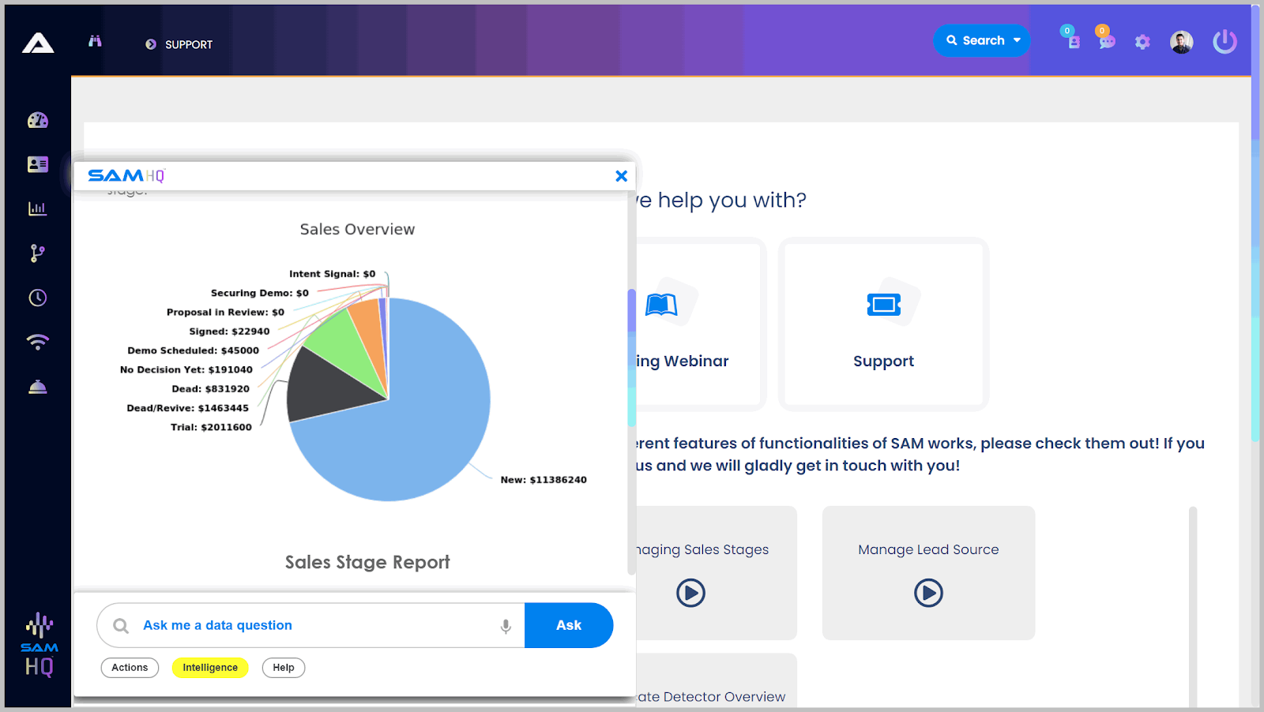
Task: Toggle the Actions filter pill
Action: [130, 668]
